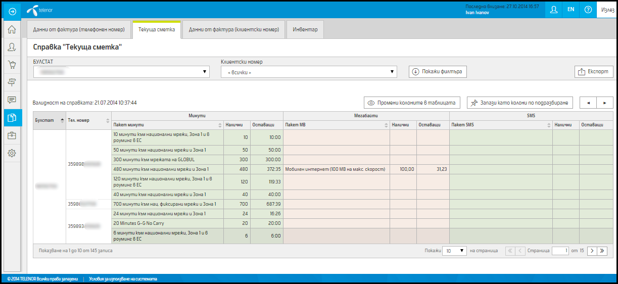Click remaining minutes value 687:39
The height and width of the screenshot is (284, 618).
[x=267, y=204]
